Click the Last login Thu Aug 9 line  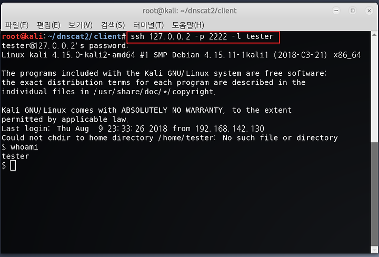[x=133, y=128]
